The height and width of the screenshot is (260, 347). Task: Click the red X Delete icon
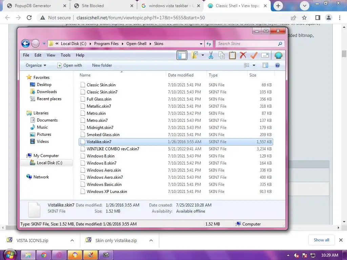(243, 55)
